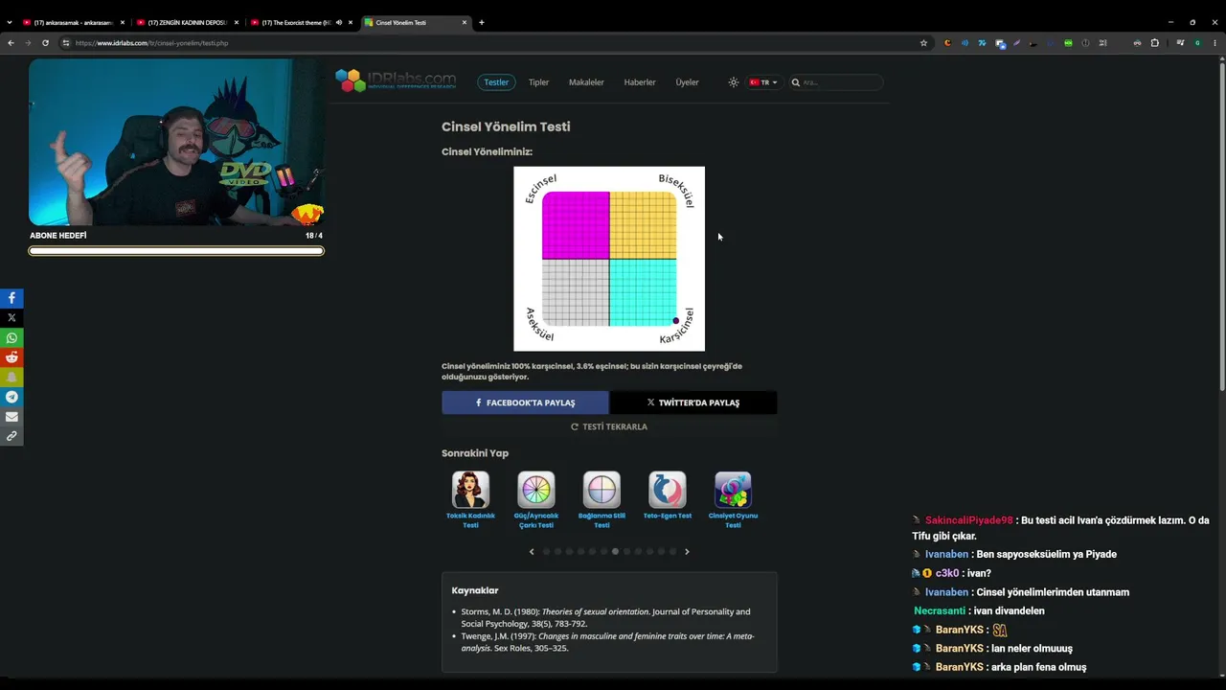The height and width of the screenshot is (690, 1226).
Task: Click the active carousel pagination dot
Action: tap(615, 552)
